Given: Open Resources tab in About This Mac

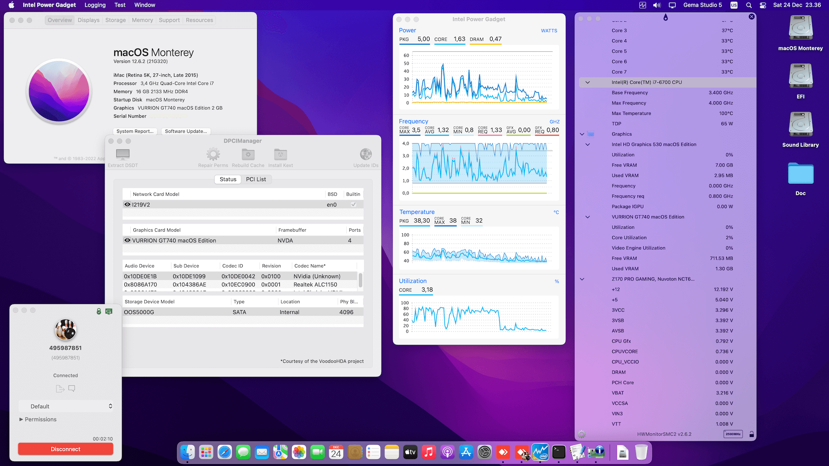Looking at the screenshot, I should (x=199, y=20).
